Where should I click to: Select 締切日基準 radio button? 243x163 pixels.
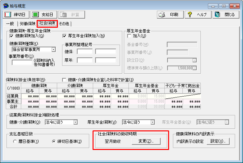tap(54, 141)
